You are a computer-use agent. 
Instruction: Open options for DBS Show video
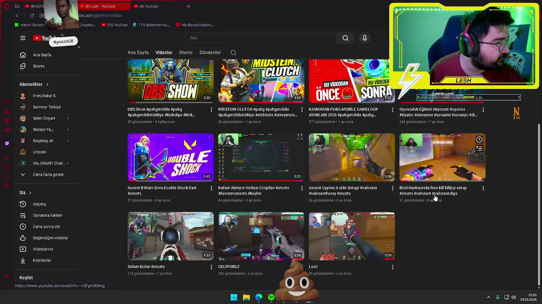(211, 110)
